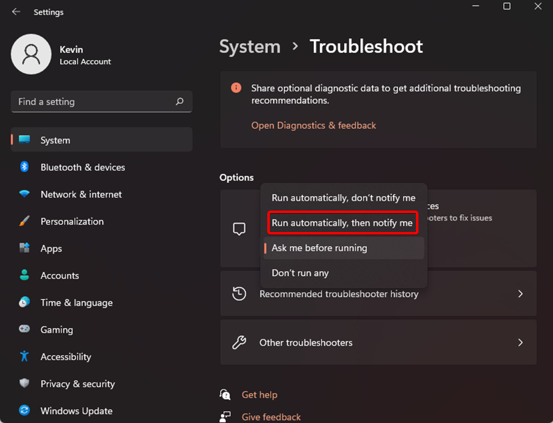The image size is (553, 423).
Task: Click the Accounts person icon
Action: click(x=25, y=275)
